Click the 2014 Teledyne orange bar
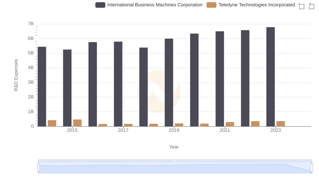The width and height of the screenshot is (319, 183). (x=52, y=123)
